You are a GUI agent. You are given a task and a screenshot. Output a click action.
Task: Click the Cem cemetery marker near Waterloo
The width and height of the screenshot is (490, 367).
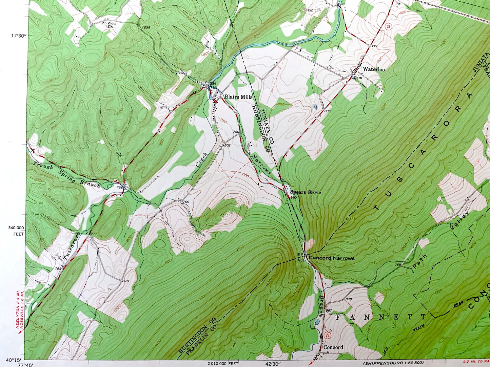click(x=358, y=78)
